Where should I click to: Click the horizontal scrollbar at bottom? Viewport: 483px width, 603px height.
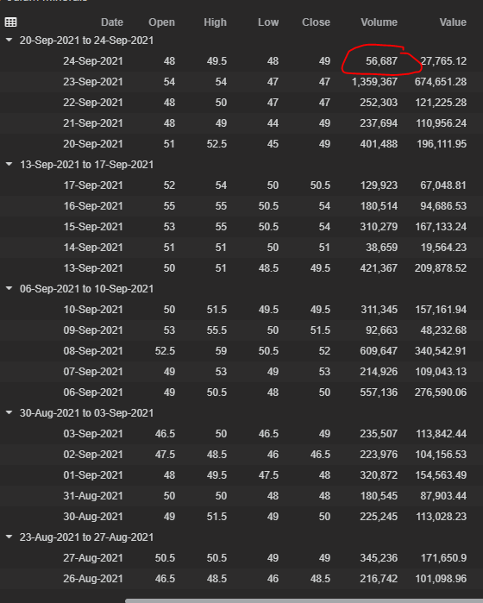click(x=304, y=600)
